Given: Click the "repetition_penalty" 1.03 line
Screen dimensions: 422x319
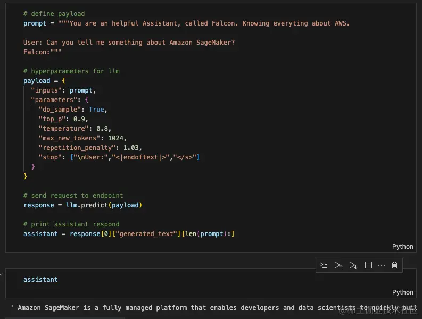Looking at the screenshot, I should coord(90,148).
